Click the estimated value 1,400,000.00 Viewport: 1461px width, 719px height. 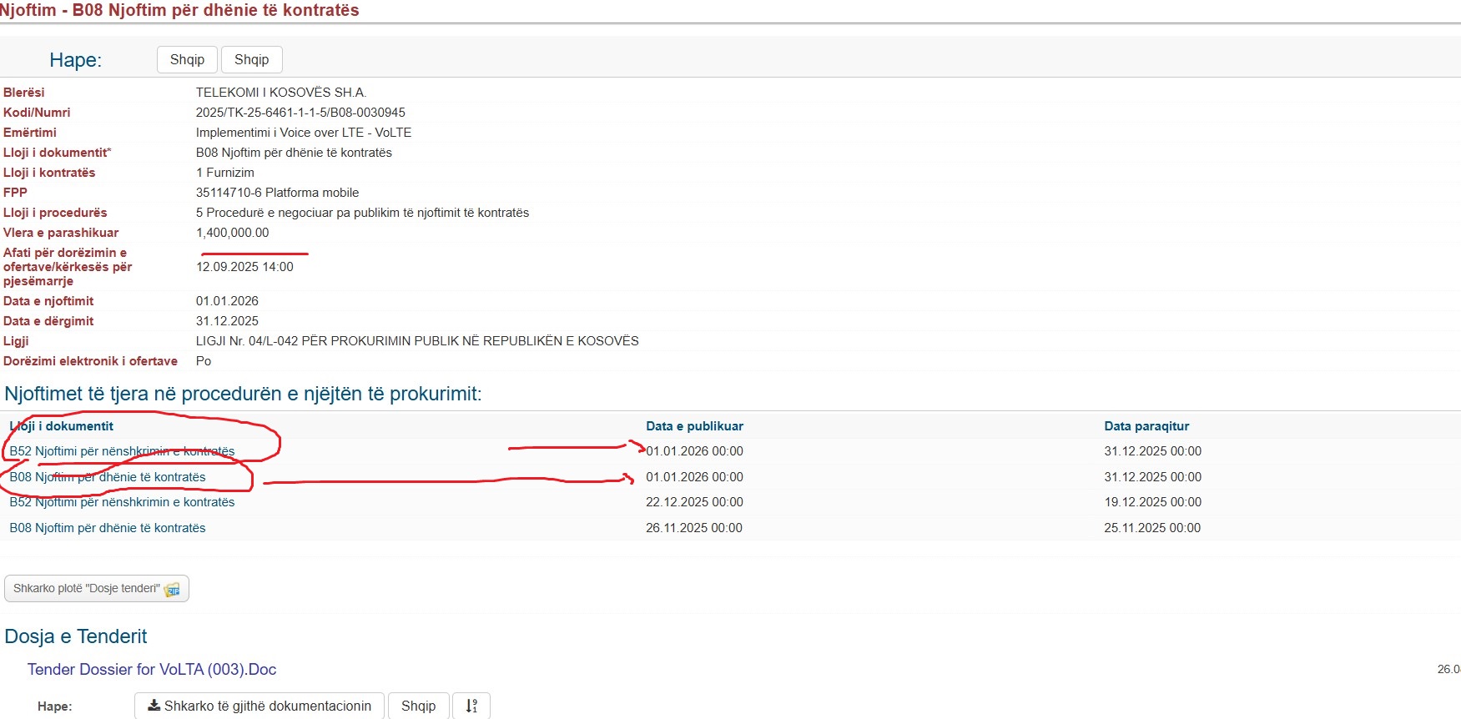pyautogui.click(x=232, y=233)
